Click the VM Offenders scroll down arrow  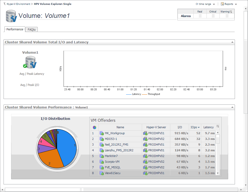(218, 173)
